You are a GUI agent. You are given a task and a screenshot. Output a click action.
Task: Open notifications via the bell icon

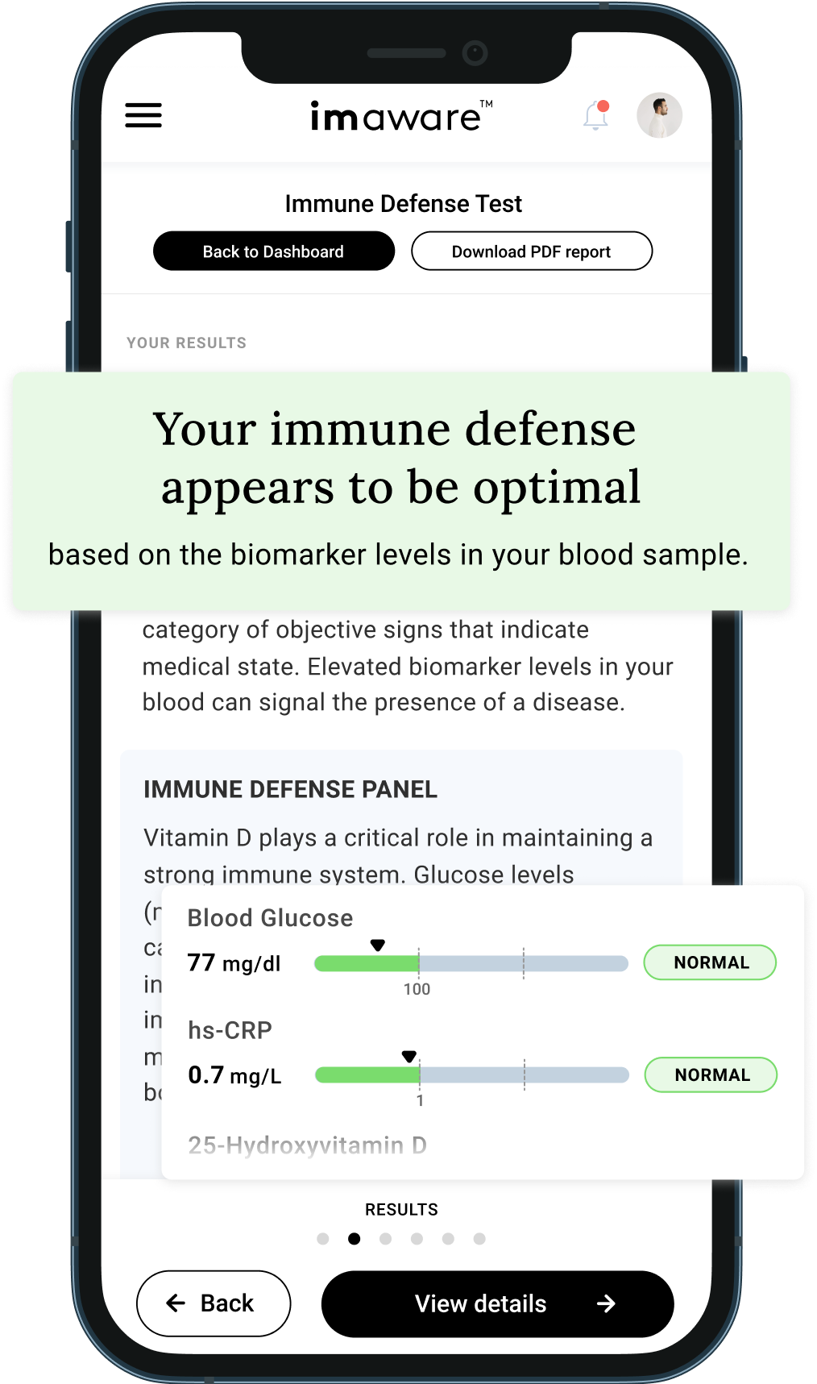(x=595, y=116)
